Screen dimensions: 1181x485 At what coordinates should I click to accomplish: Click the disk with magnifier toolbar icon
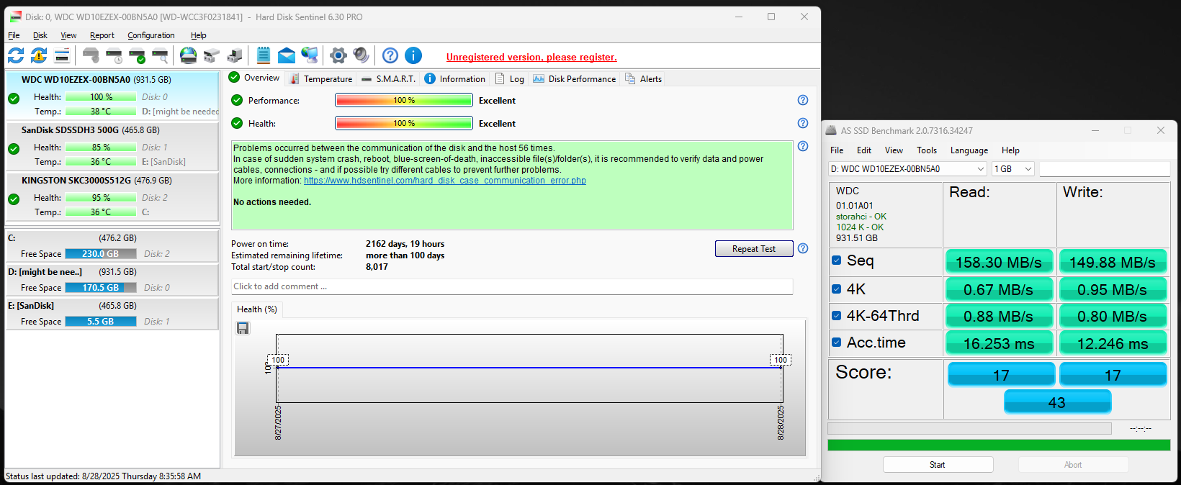tap(160, 55)
